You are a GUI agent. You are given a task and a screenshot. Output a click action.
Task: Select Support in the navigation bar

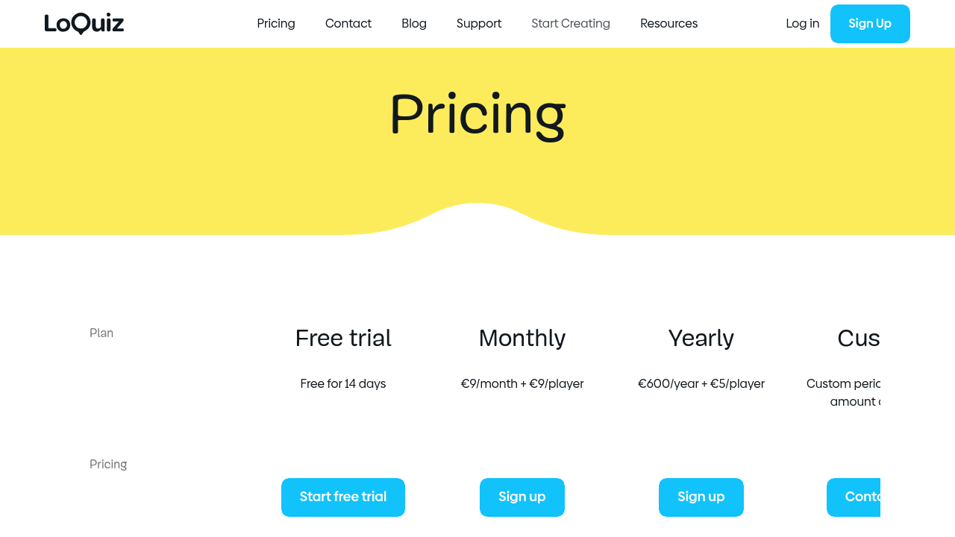pos(479,24)
